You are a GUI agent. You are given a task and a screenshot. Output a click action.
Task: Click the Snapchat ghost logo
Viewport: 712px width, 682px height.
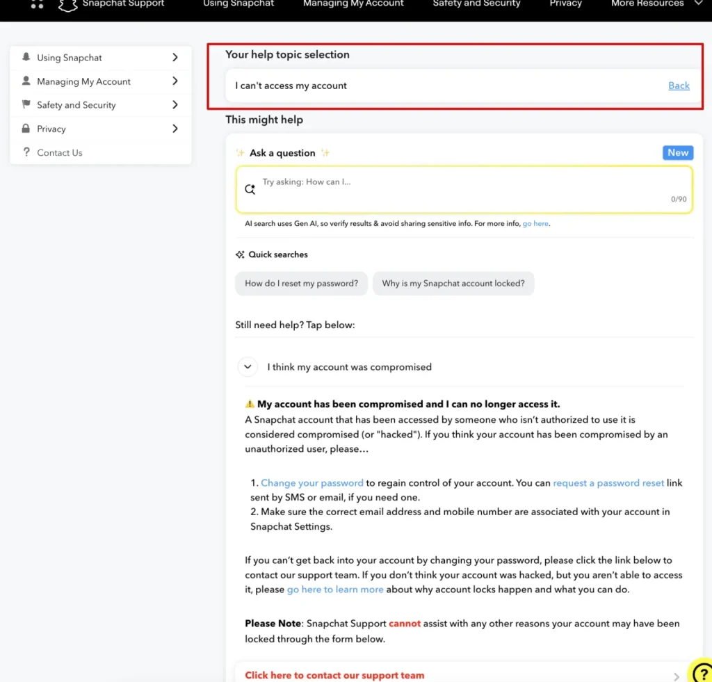68,5
